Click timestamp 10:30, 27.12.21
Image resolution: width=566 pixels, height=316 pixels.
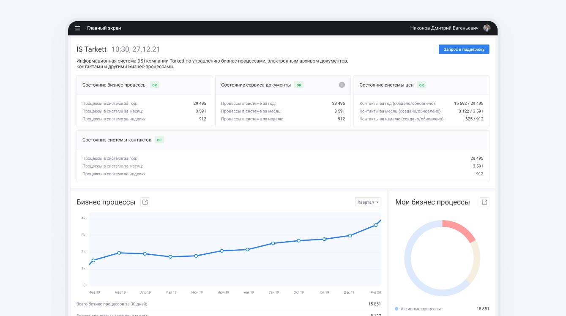pyautogui.click(x=136, y=49)
